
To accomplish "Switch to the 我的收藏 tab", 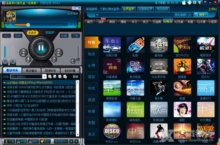I will [70, 71].
